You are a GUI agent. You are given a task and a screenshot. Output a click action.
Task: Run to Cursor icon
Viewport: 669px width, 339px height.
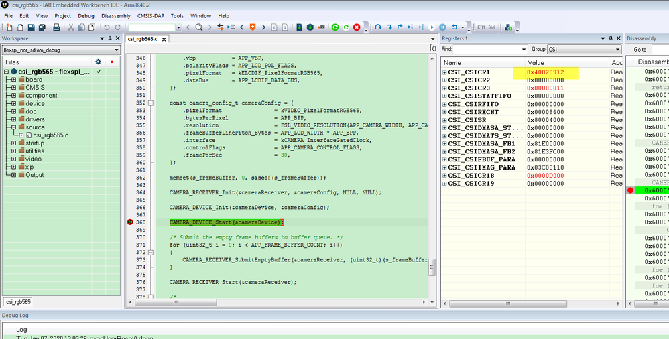(421, 27)
